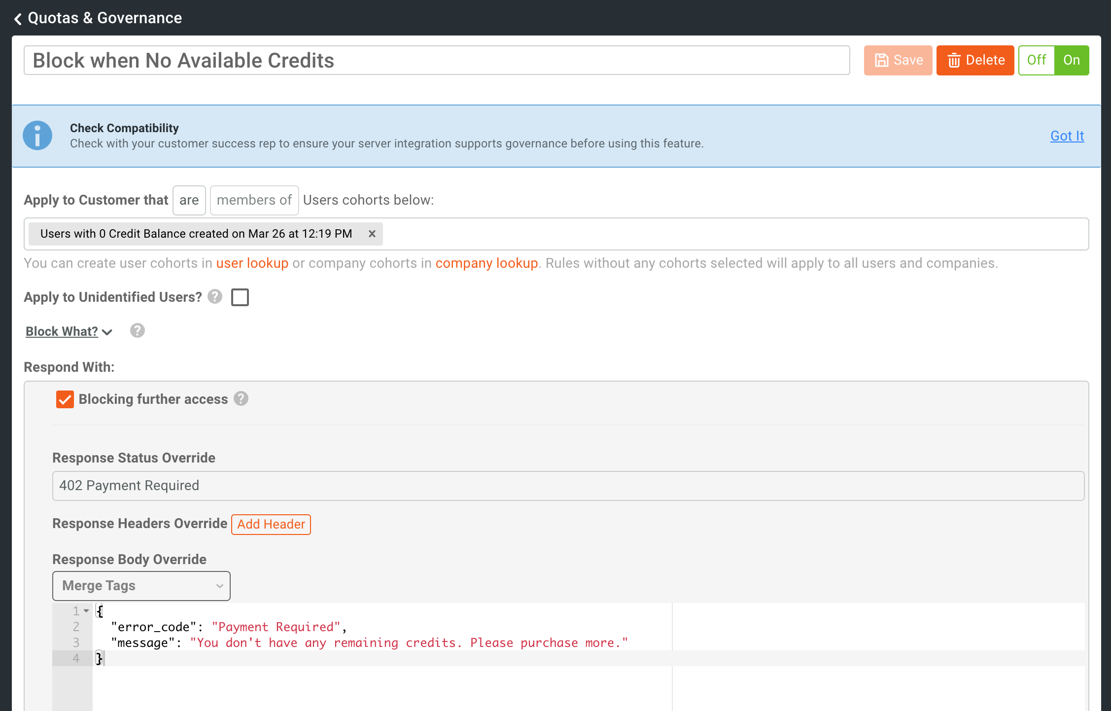Click help icon next to Apply to Unidentified Users
Image resolution: width=1111 pixels, height=711 pixels.
215,297
